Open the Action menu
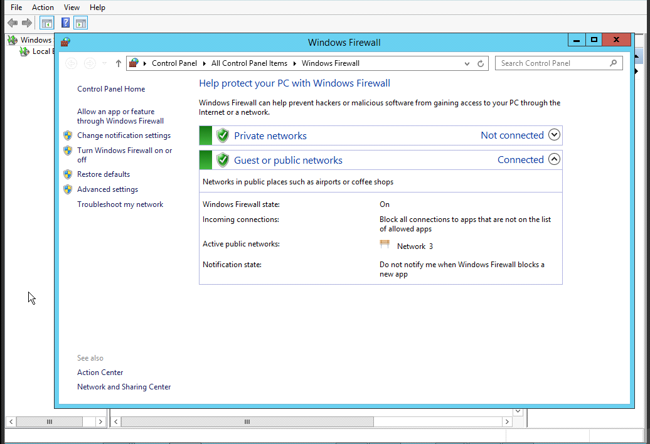 (x=43, y=7)
